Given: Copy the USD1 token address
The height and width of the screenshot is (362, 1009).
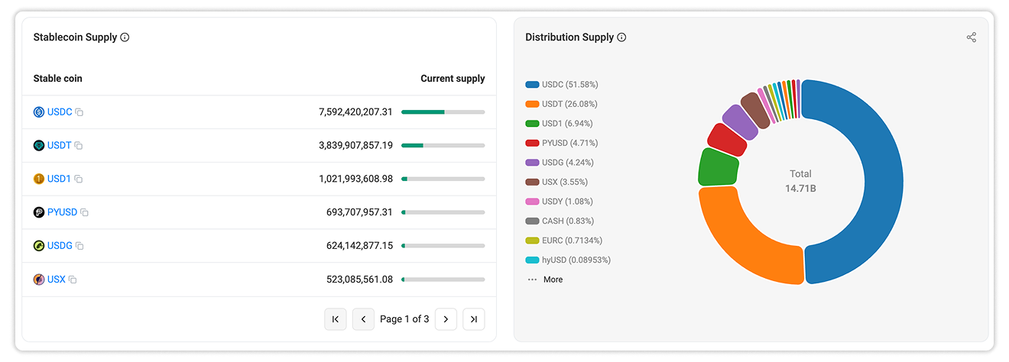Looking at the screenshot, I should tap(78, 179).
